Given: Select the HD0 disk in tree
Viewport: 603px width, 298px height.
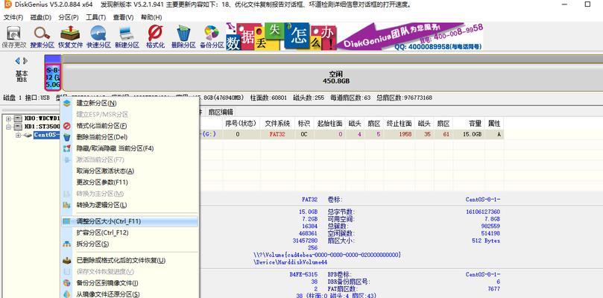Looking at the screenshot, I should (x=42, y=118).
